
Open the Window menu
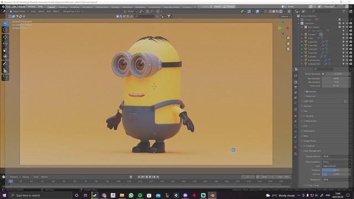pyautogui.click(x=32, y=7)
